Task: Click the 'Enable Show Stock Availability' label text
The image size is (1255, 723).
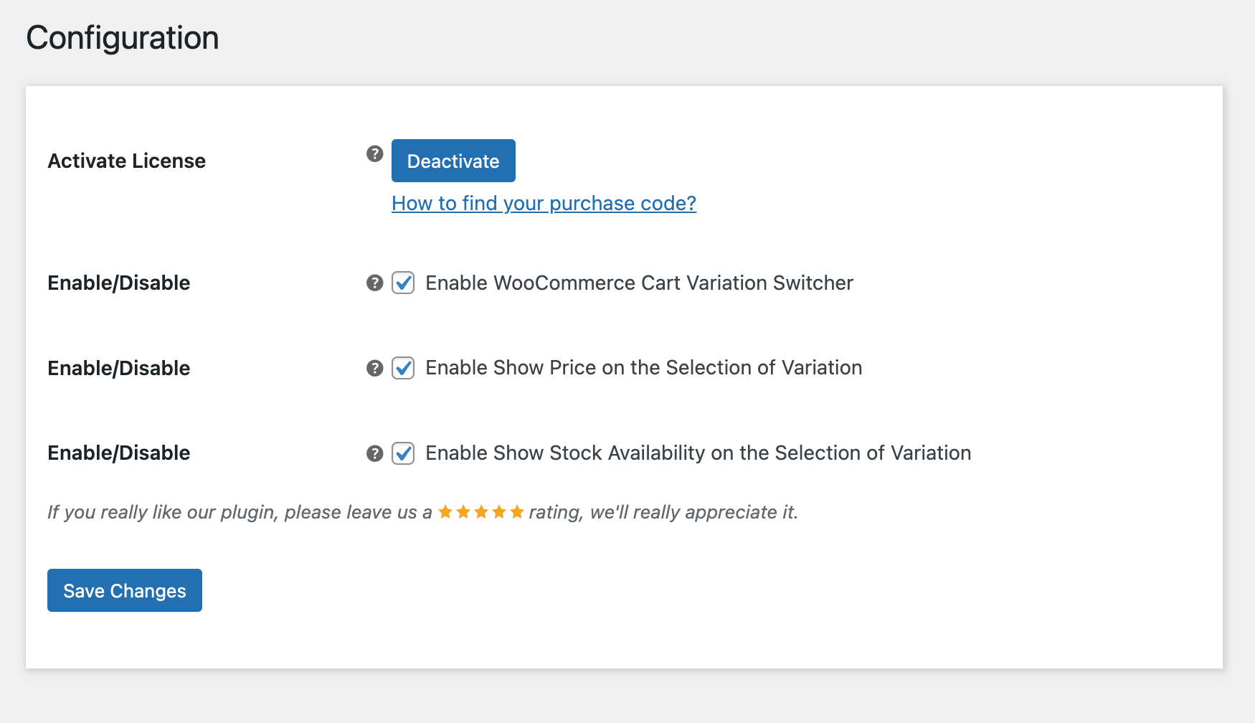Action: 698,453
